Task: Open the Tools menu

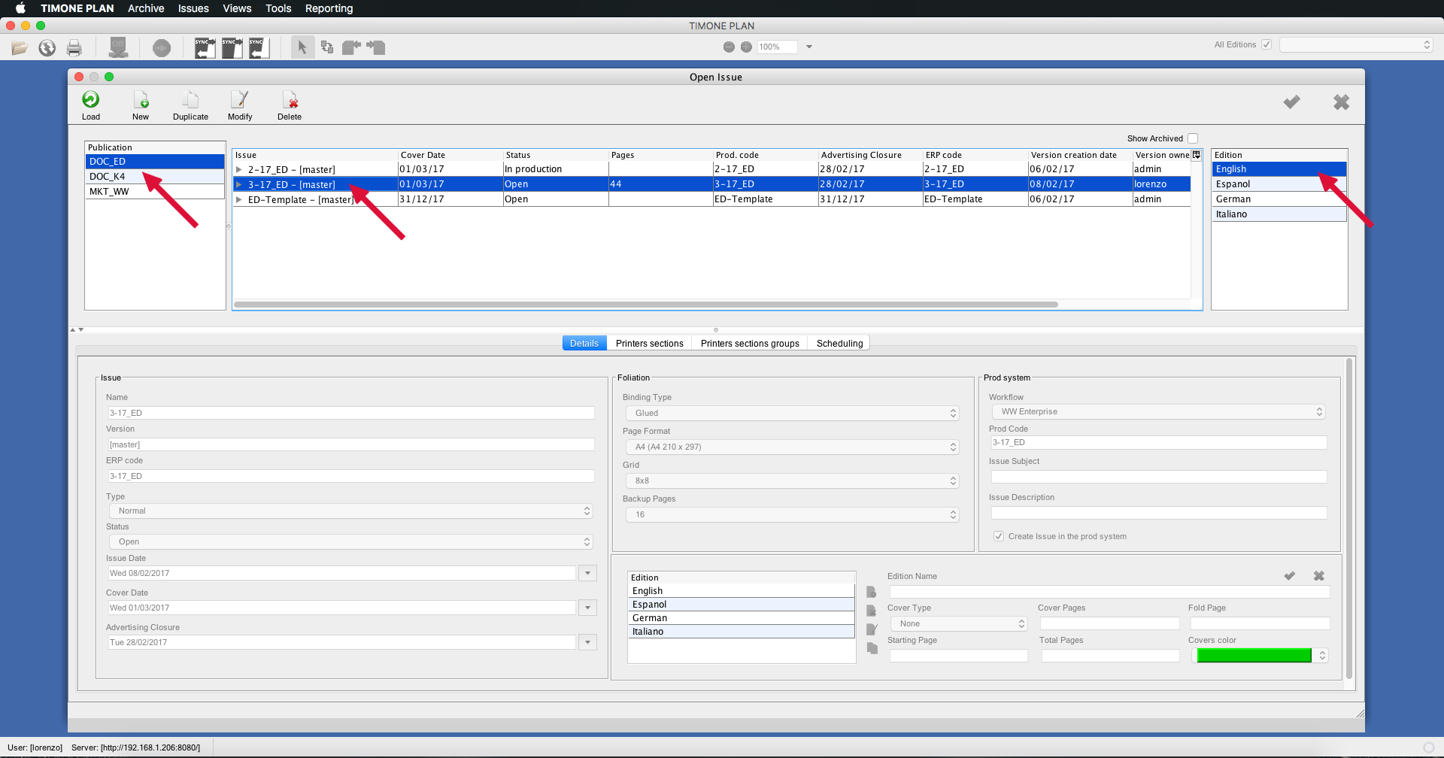Action: [x=278, y=8]
